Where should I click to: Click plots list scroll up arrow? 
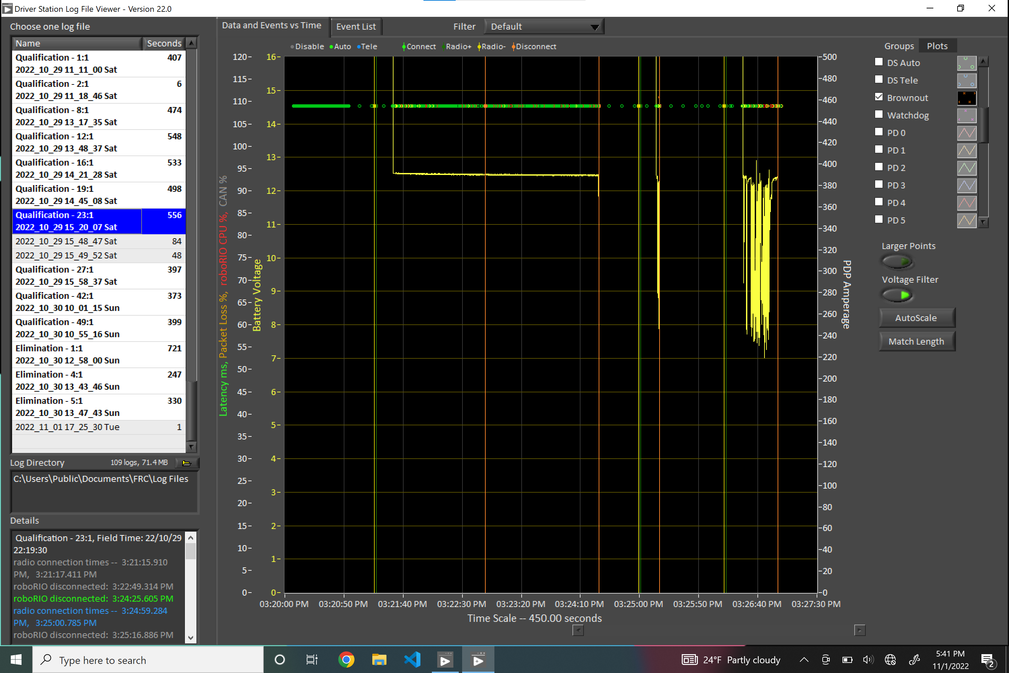[983, 61]
